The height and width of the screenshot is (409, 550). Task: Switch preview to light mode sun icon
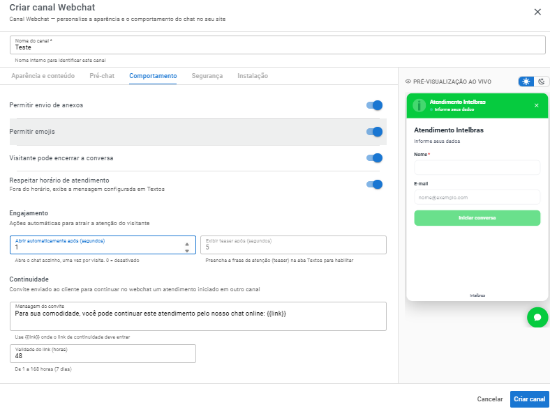(526, 82)
